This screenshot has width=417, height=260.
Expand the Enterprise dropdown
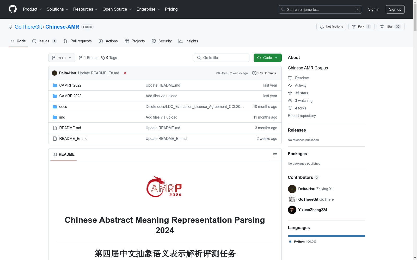point(148,9)
